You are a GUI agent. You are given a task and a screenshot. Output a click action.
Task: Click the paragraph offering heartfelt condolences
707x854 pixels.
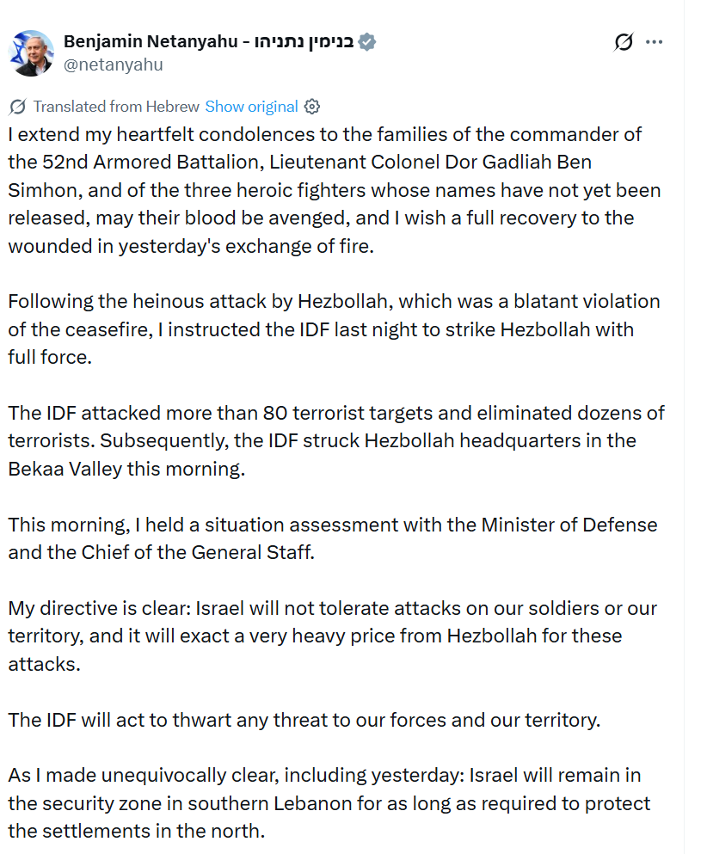335,190
